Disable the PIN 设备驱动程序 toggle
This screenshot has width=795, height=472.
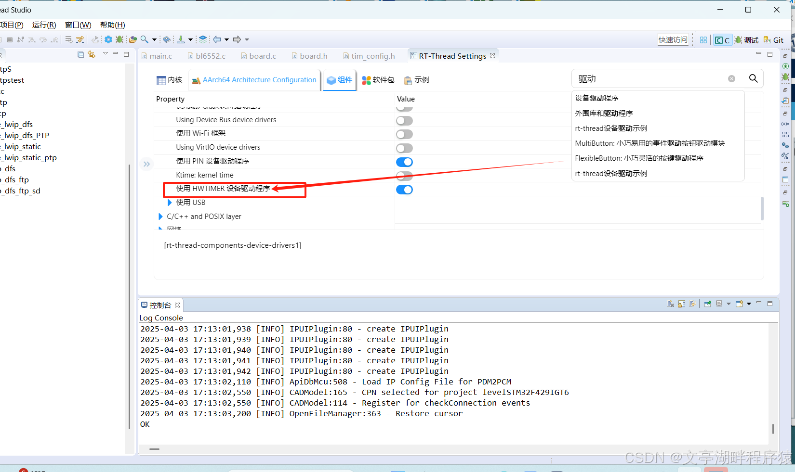click(404, 162)
